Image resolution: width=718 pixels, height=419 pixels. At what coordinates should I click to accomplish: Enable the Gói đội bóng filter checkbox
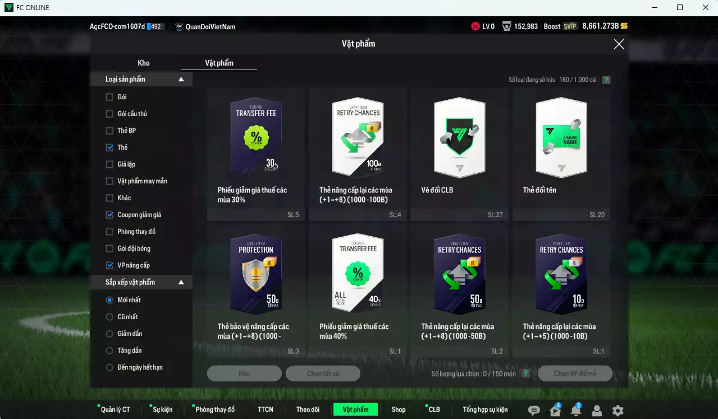109,248
